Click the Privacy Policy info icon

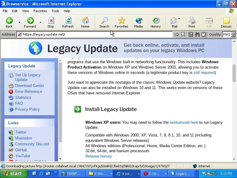click(x=11, y=109)
